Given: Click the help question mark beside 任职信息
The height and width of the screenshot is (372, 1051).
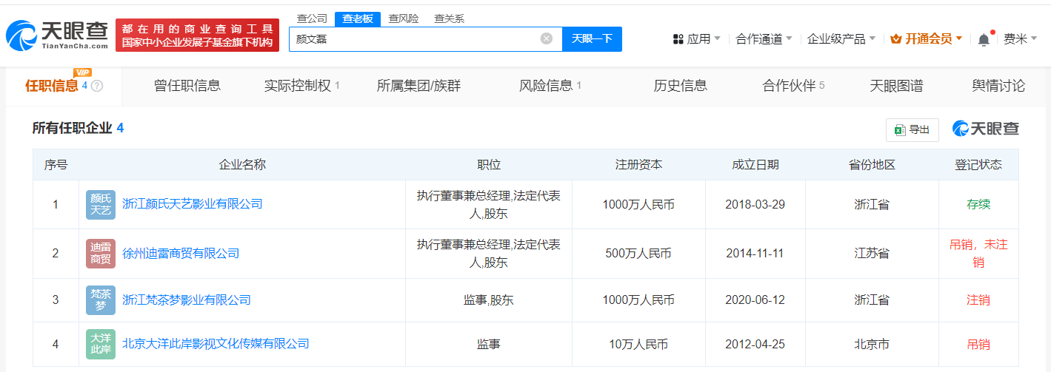Looking at the screenshot, I should click(97, 86).
